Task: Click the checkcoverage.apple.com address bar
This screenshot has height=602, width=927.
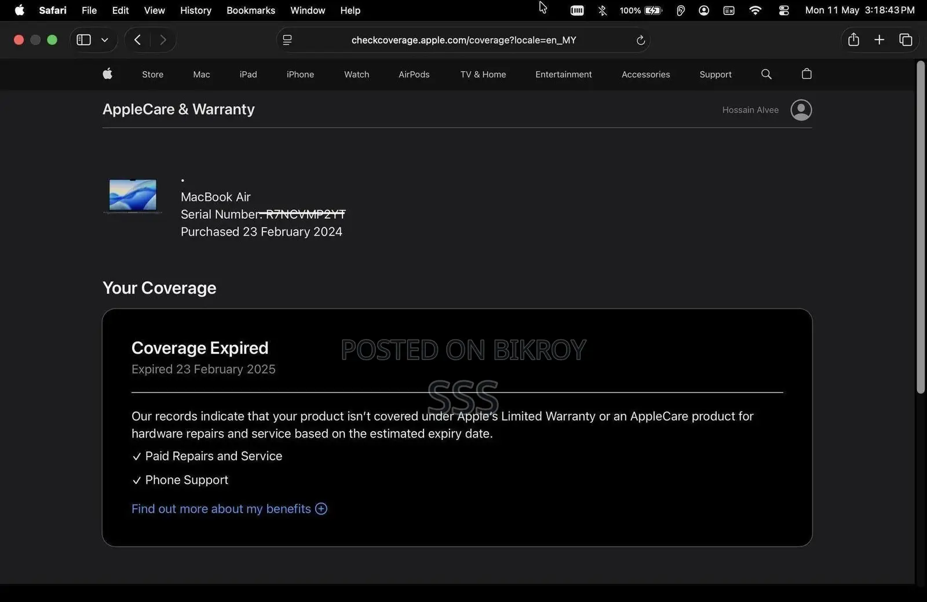Action: 463,40
